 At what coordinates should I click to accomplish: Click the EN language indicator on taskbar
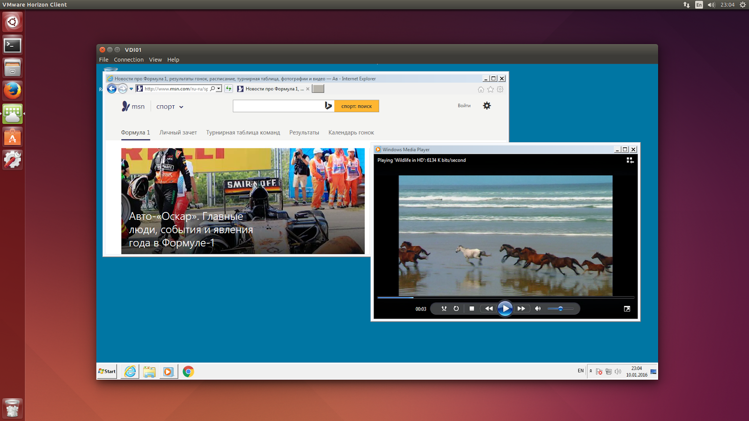(580, 371)
